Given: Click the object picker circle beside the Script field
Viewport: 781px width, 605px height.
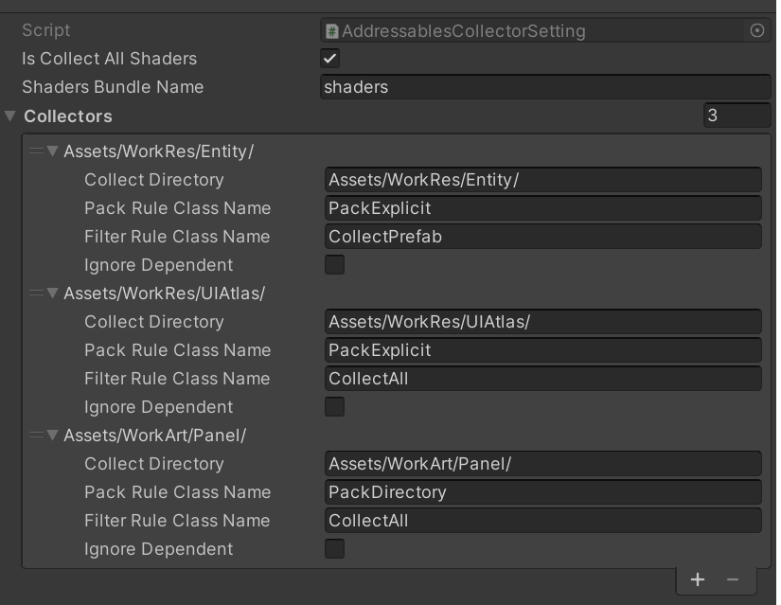Looking at the screenshot, I should pyautogui.click(x=756, y=30).
